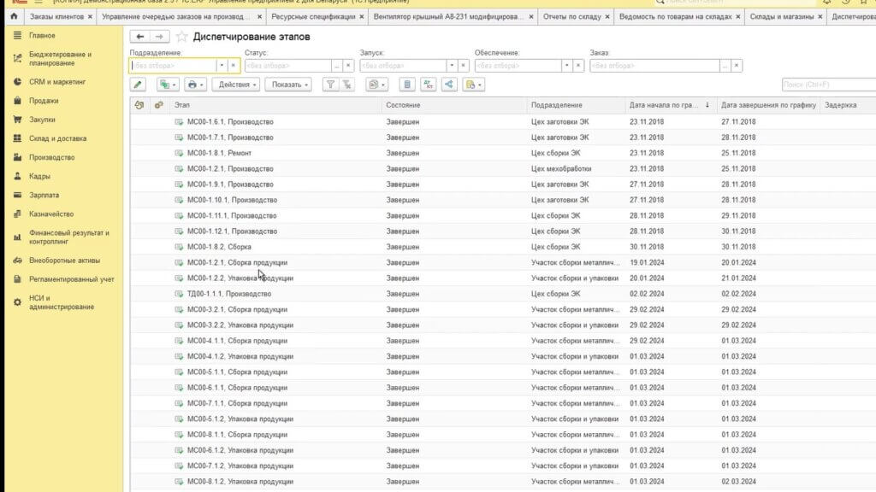Click the pencil edit icon in toolbar
This screenshot has width=876, height=492.
pos(138,85)
